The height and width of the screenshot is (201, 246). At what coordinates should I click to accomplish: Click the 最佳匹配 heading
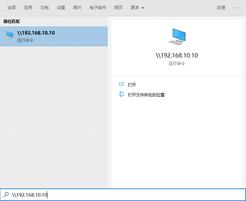coord(12,21)
